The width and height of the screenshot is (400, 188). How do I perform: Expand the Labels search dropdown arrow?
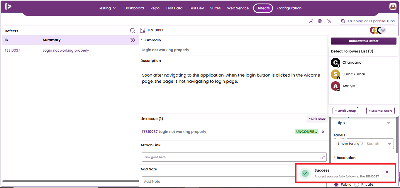(x=389, y=144)
